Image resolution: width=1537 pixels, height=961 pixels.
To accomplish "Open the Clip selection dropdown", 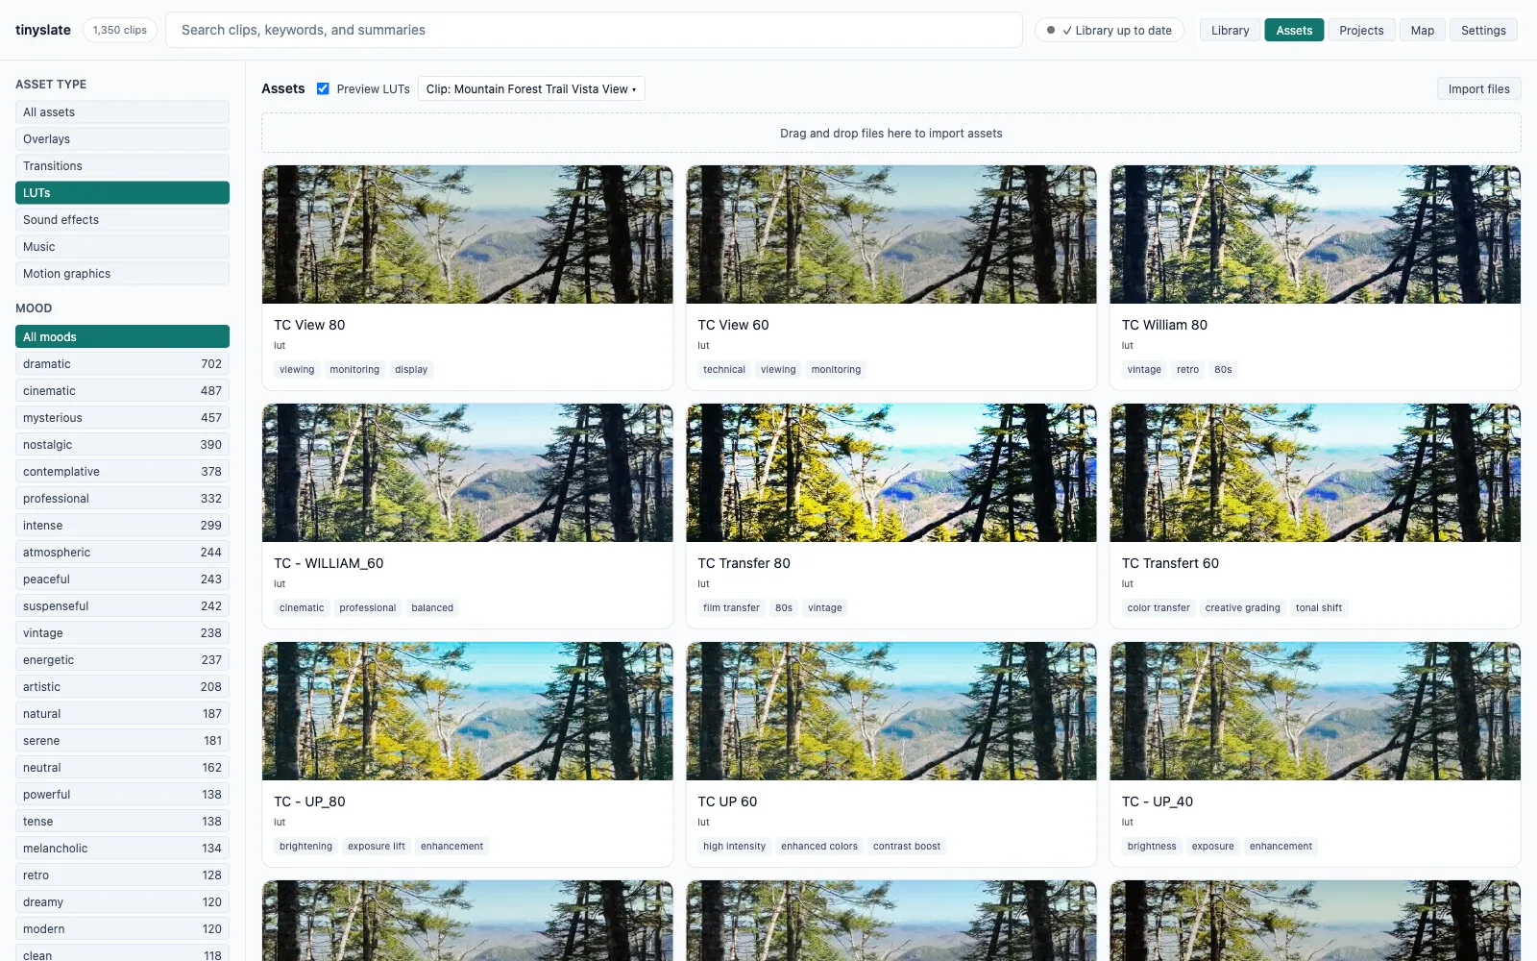I will (x=531, y=88).
